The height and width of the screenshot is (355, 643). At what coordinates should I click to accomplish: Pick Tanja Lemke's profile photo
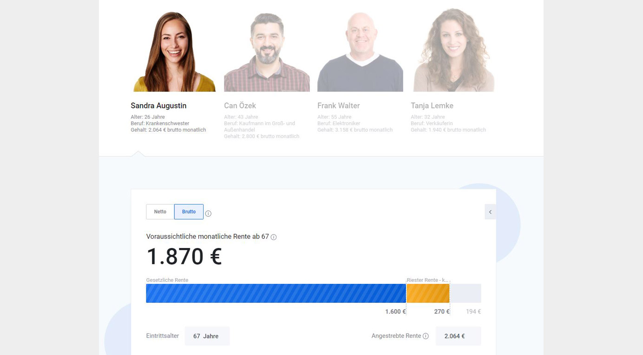click(453, 50)
